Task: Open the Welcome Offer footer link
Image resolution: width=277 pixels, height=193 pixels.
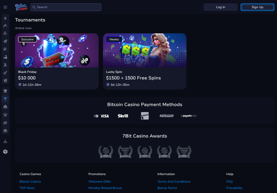Action: point(99,181)
